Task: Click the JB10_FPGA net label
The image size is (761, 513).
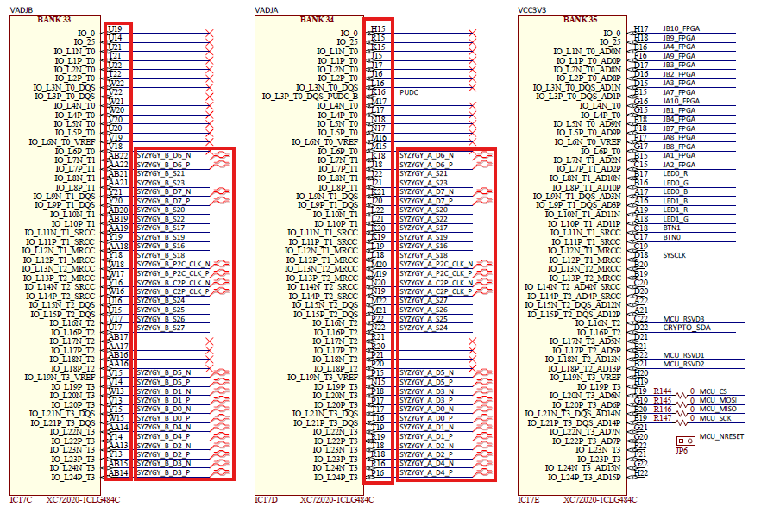Action: pos(682,28)
